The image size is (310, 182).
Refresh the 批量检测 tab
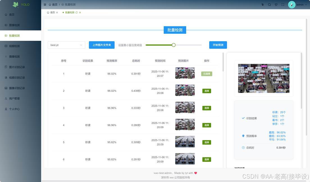(x=76, y=12)
